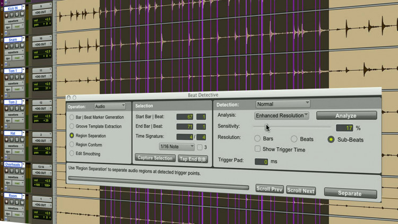The image size is (398, 224).
Task: Record-enable the Hat track
Action: (x=7, y=140)
